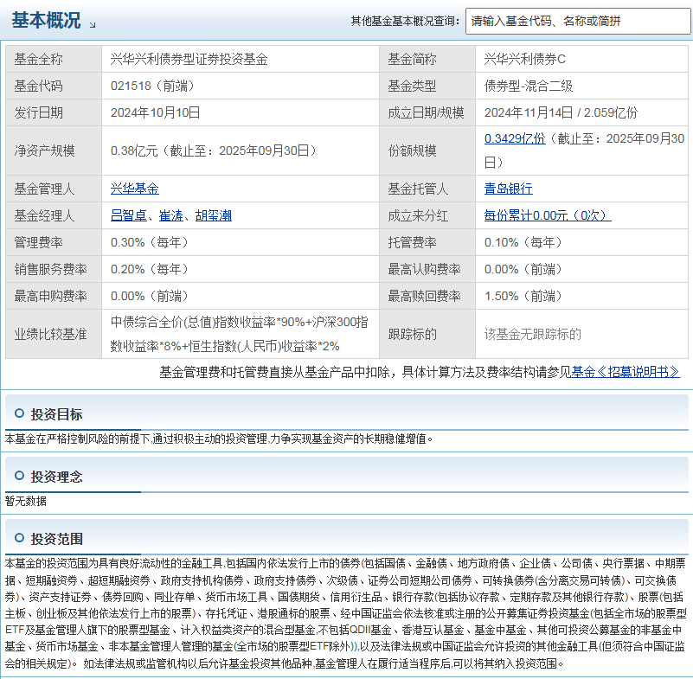This screenshot has width=693, height=679.
Task: Select the 基金简称 row label
Action: click(x=413, y=59)
